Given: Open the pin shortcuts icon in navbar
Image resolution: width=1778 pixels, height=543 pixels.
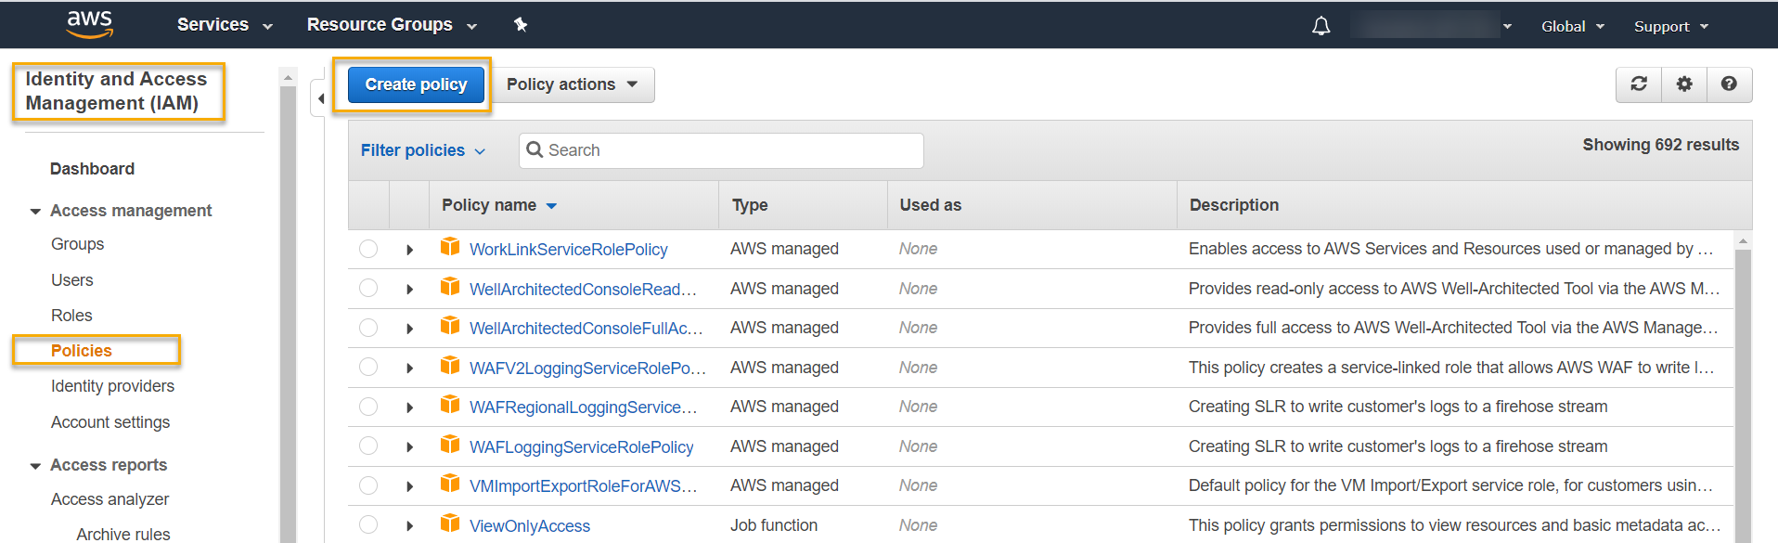Looking at the screenshot, I should point(521,25).
